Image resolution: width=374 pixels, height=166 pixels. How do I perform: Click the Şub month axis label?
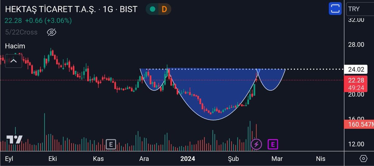(233, 159)
